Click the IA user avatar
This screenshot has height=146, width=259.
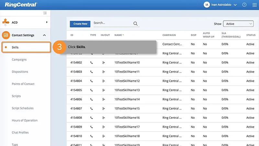(207, 5)
